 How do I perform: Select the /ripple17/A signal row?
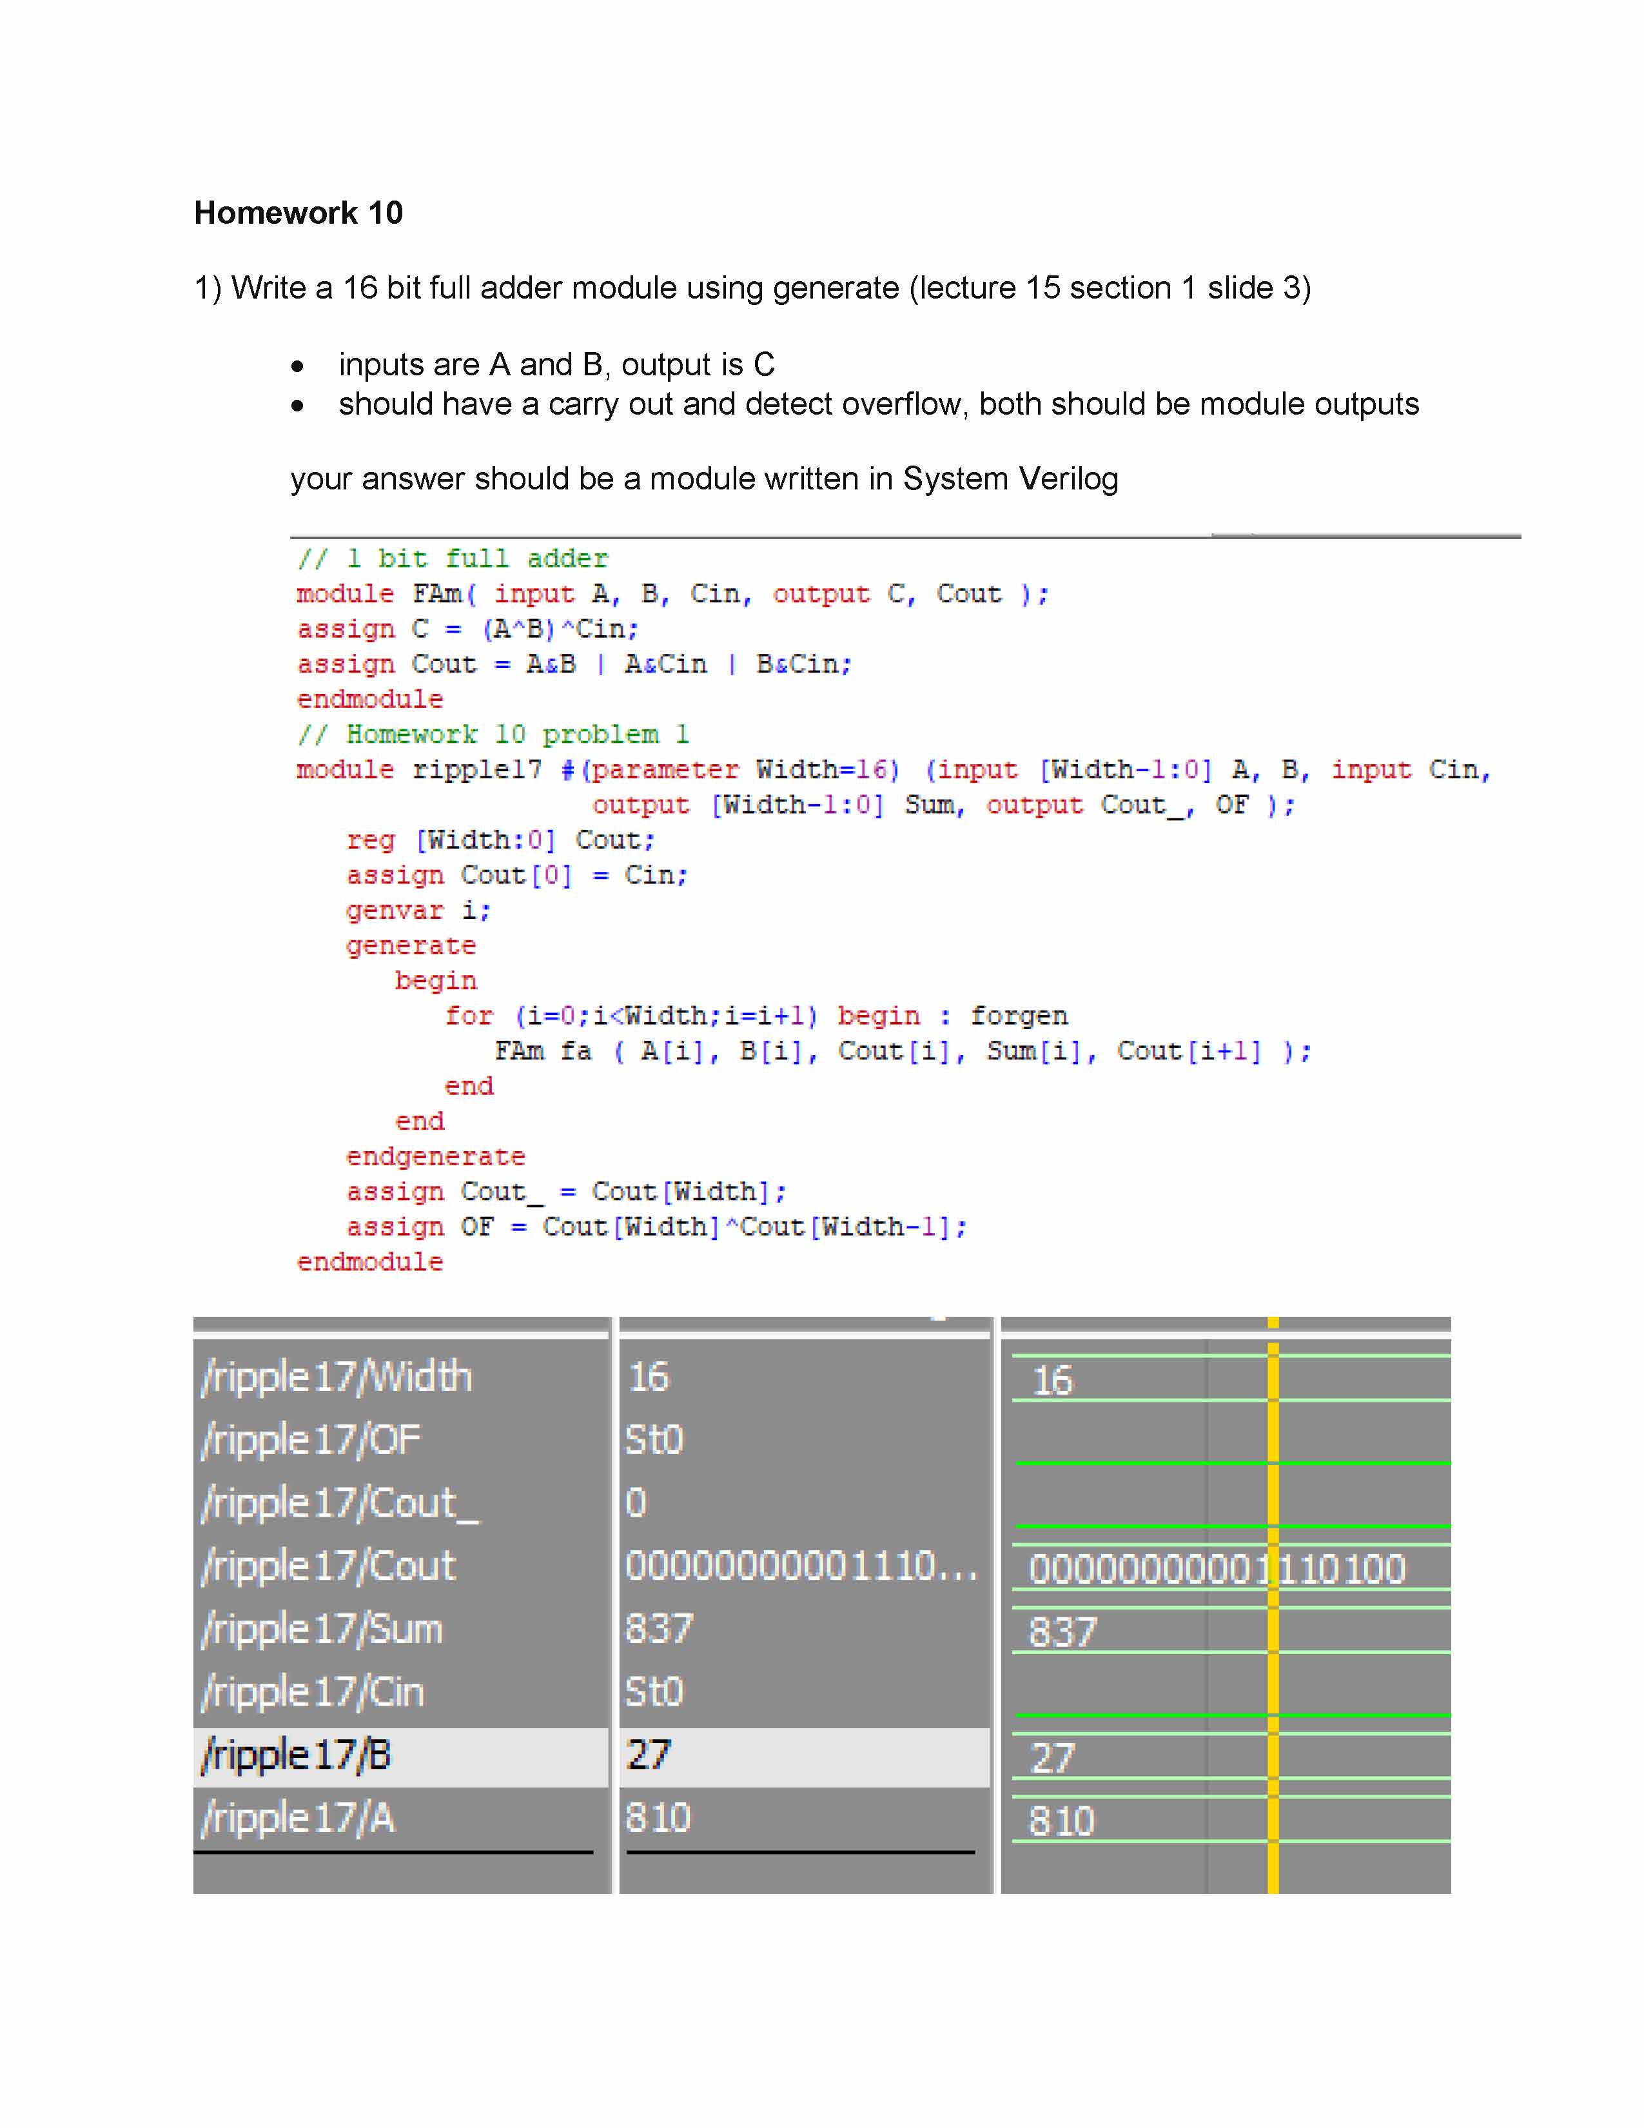[297, 1818]
